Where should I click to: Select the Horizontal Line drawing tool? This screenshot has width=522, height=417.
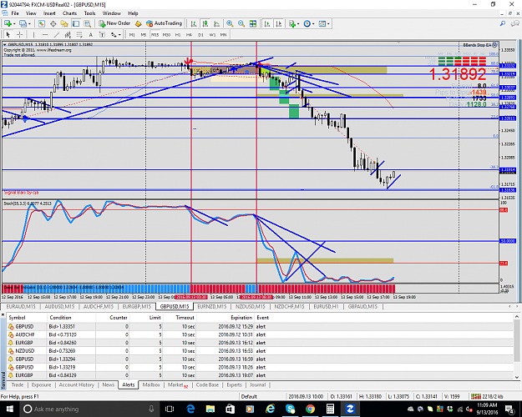pyautogui.click(x=45, y=34)
